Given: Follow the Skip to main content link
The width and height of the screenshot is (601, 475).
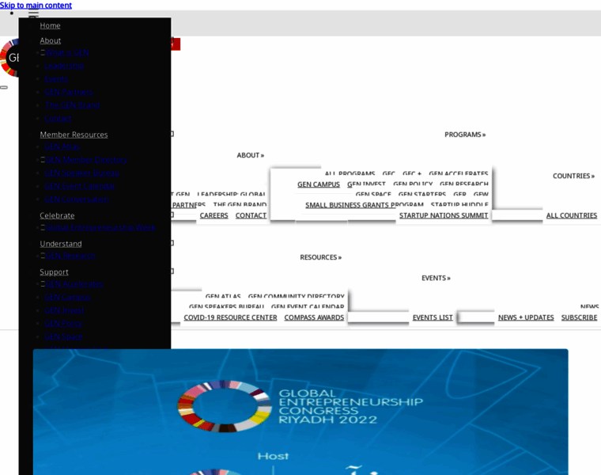Looking at the screenshot, I should [36, 6].
